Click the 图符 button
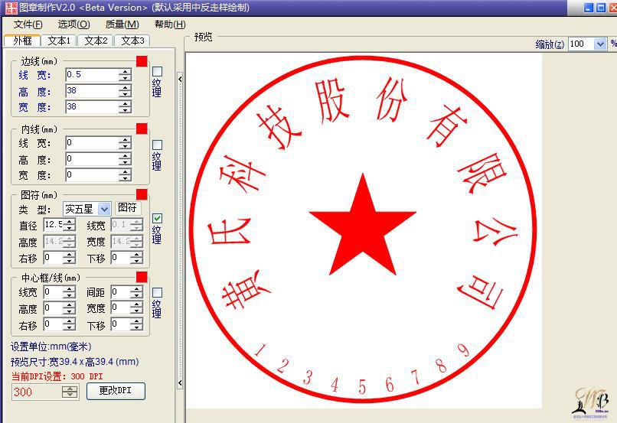The image size is (617, 423). (x=128, y=208)
